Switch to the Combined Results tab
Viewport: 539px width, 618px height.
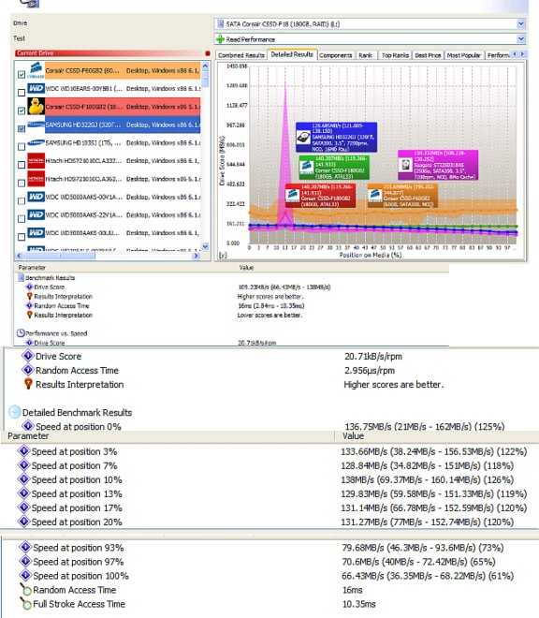(241, 55)
